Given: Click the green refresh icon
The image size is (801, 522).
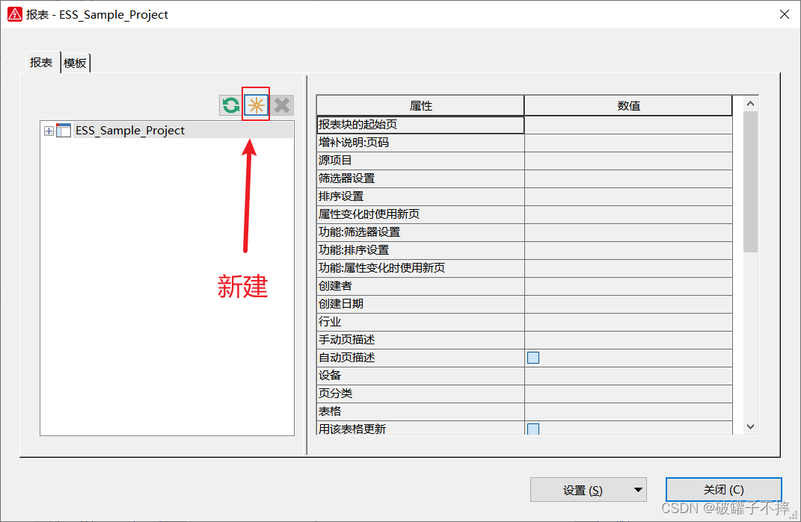Looking at the screenshot, I should 230,105.
